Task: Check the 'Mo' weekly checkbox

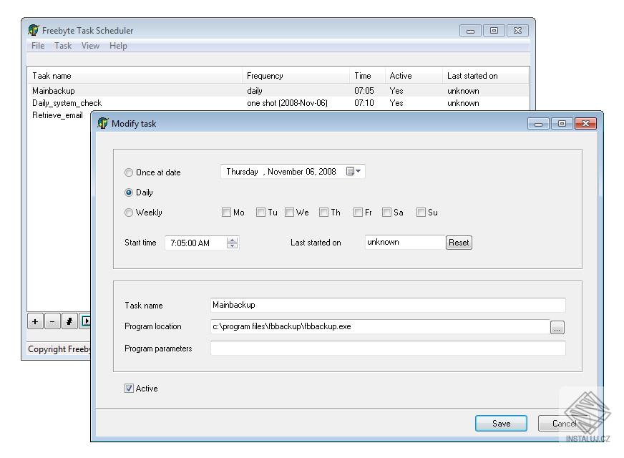Action: [226, 212]
